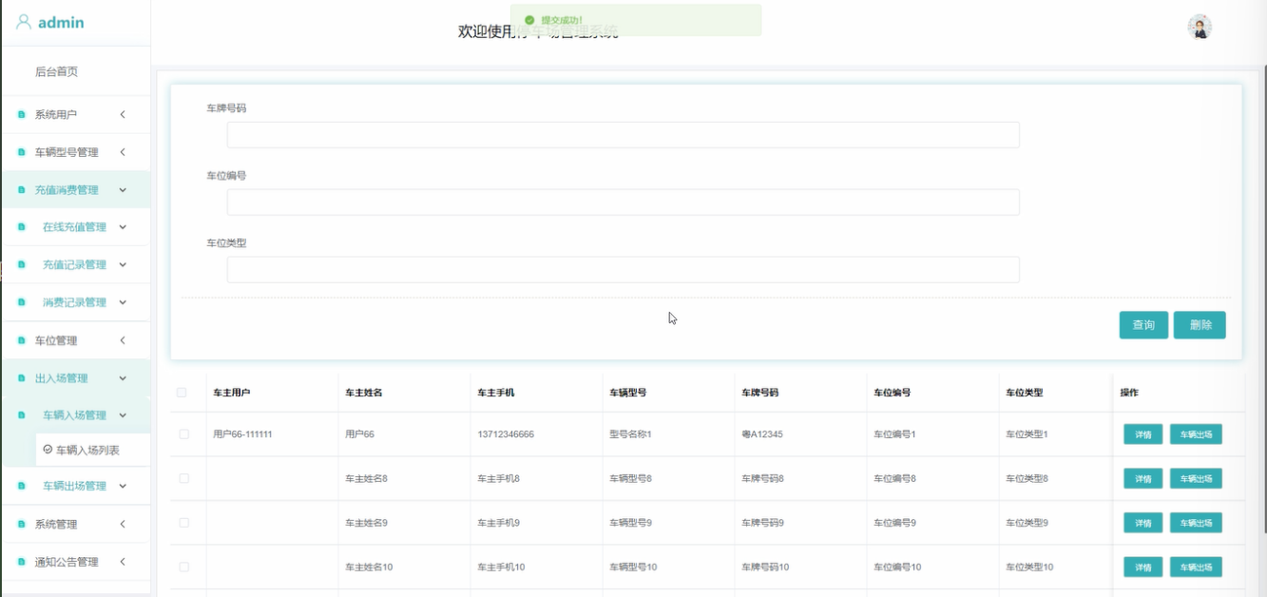Check the row for 车主姓名8
The height and width of the screenshot is (597, 1267).
pyautogui.click(x=183, y=478)
